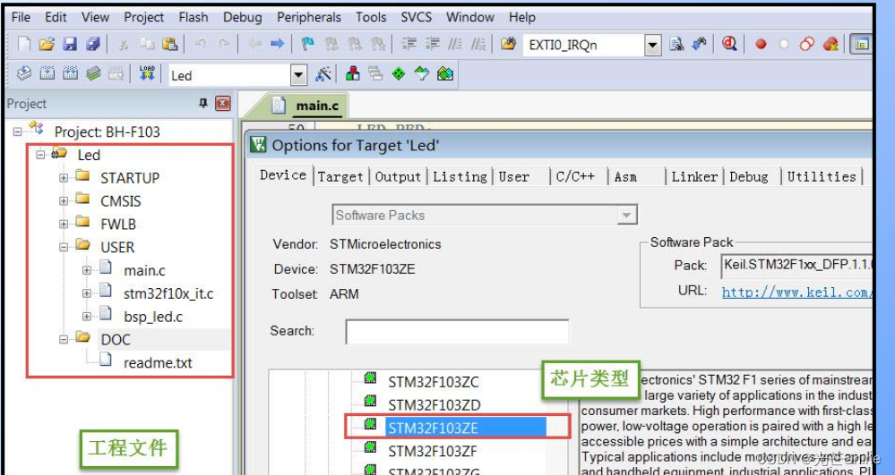The width and height of the screenshot is (895, 475).
Task: Expand the bsp_led.c tree node
Action: click(x=86, y=317)
